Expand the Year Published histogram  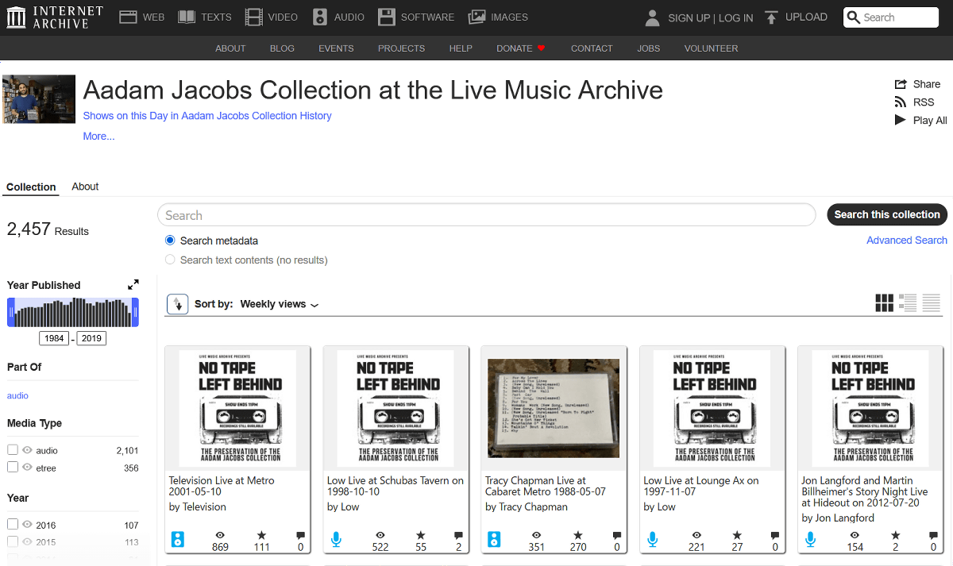(133, 284)
